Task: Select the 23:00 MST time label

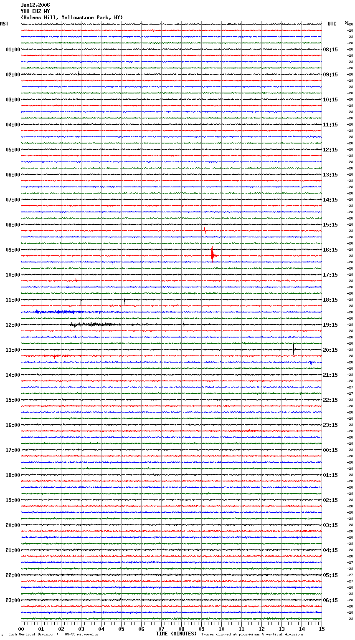Action: tap(13, 600)
